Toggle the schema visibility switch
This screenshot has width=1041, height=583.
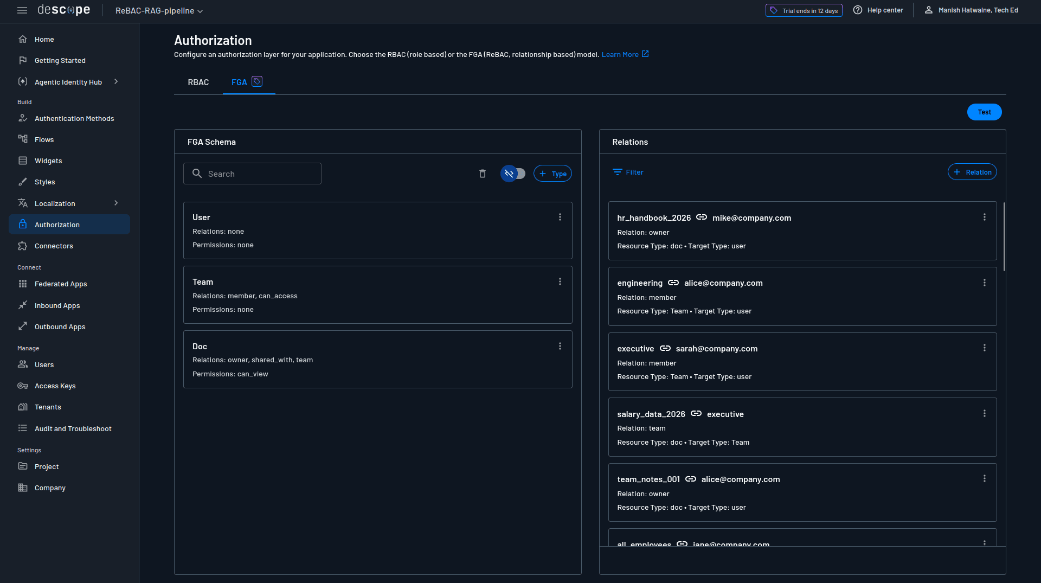[x=513, y=174]
